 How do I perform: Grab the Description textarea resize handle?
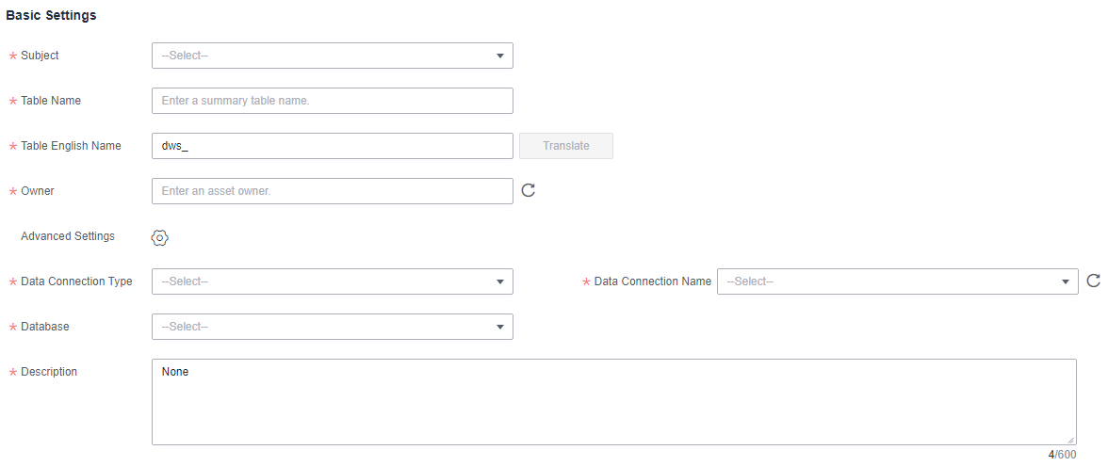tap(1071, 440)
